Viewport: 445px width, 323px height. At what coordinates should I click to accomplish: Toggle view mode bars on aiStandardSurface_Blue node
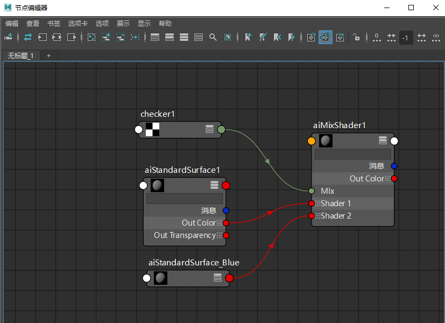pyautogui.click(x=218, y=278)
